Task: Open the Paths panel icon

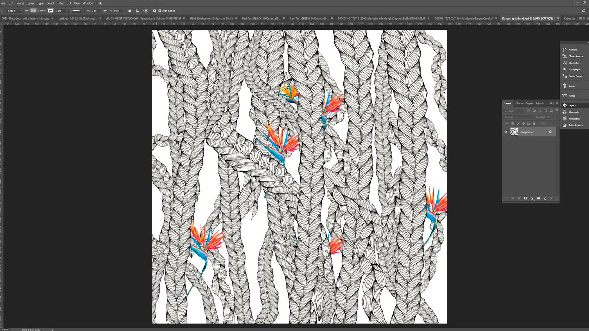Action: pos(564,96)
